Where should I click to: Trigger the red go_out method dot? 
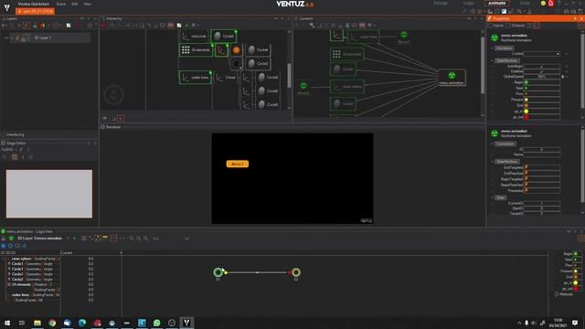(x=526, y=117)
